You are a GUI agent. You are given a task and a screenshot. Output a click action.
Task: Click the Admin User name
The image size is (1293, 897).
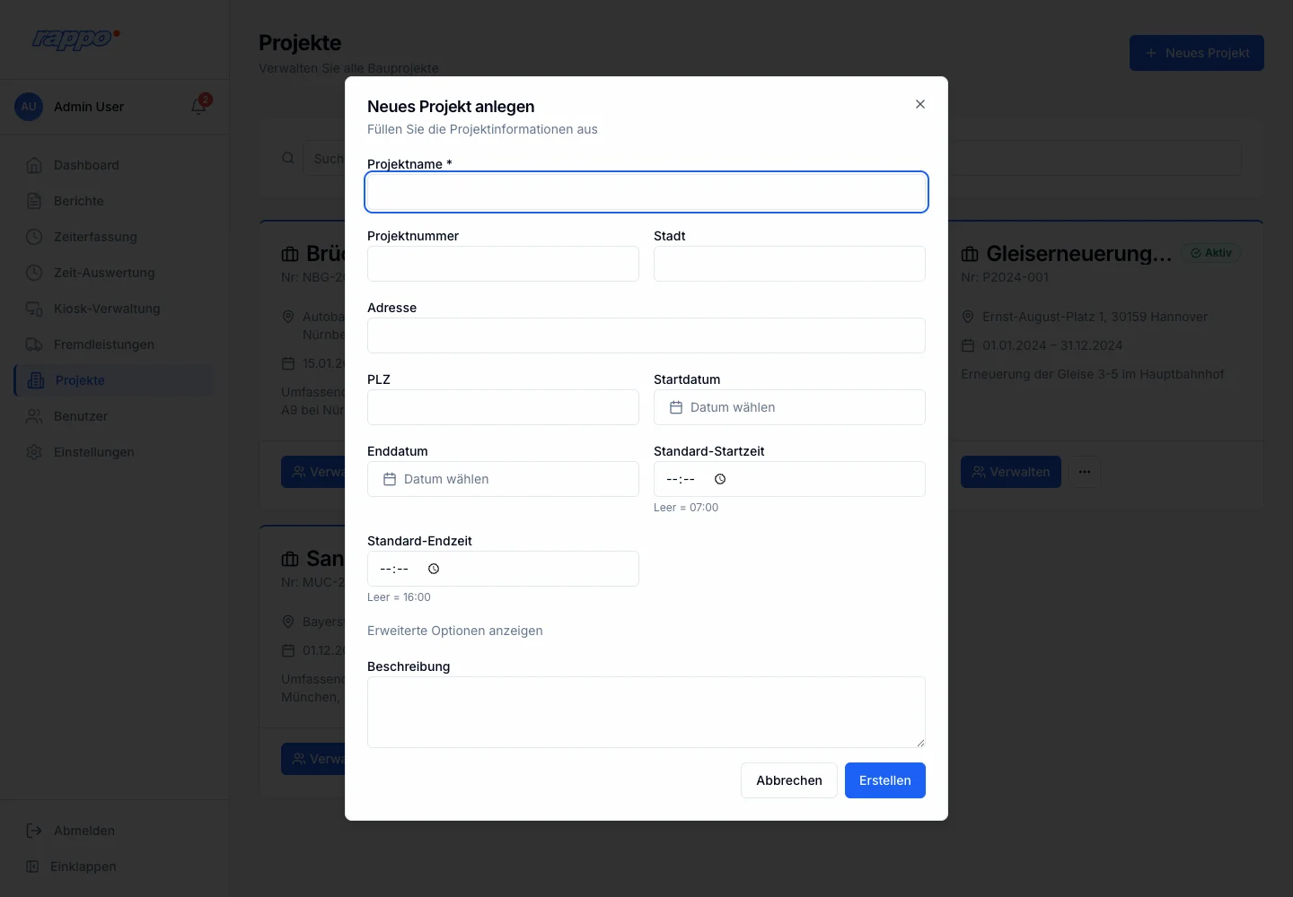tap(89, 107)
